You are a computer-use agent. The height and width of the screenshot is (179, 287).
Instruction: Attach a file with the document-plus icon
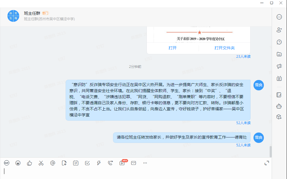64,163
